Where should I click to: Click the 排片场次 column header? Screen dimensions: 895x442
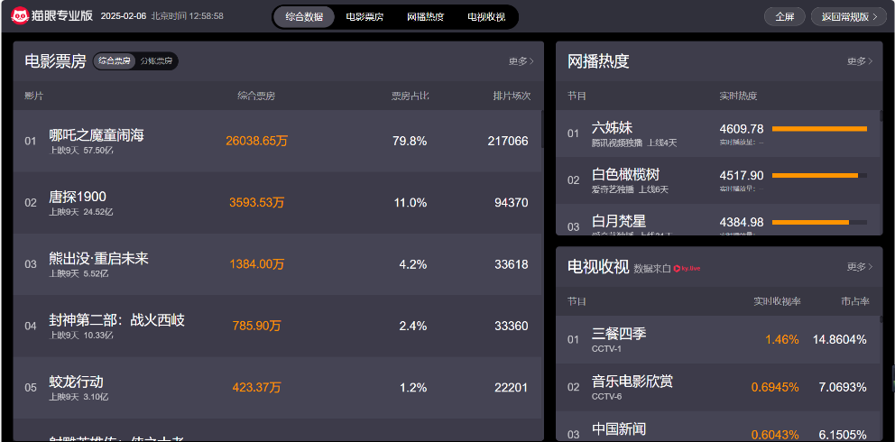[x=512, y=96]
